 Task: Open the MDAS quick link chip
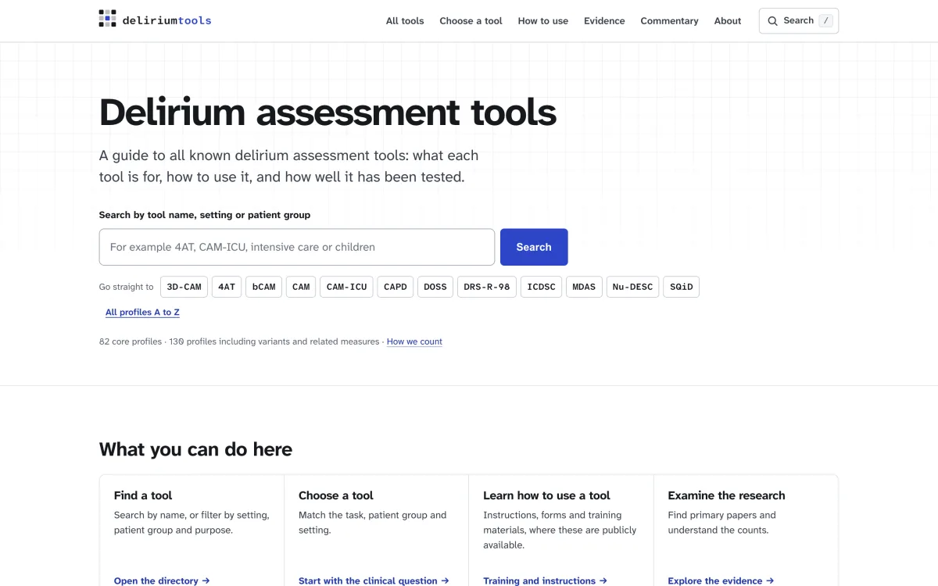click(x=584, y=287)
